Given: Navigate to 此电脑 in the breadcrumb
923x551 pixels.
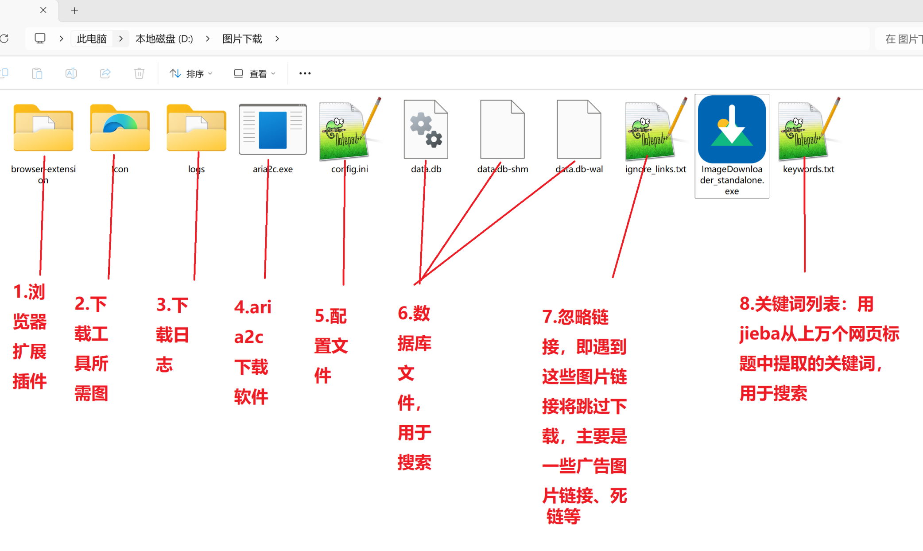Looking at the screenshot, I should coord(92,39).
